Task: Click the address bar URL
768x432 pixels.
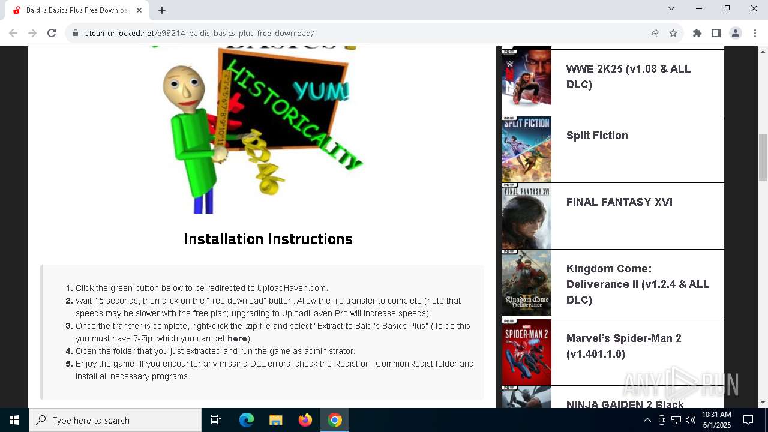Action: pyautogui.click(x=200, y=33)
